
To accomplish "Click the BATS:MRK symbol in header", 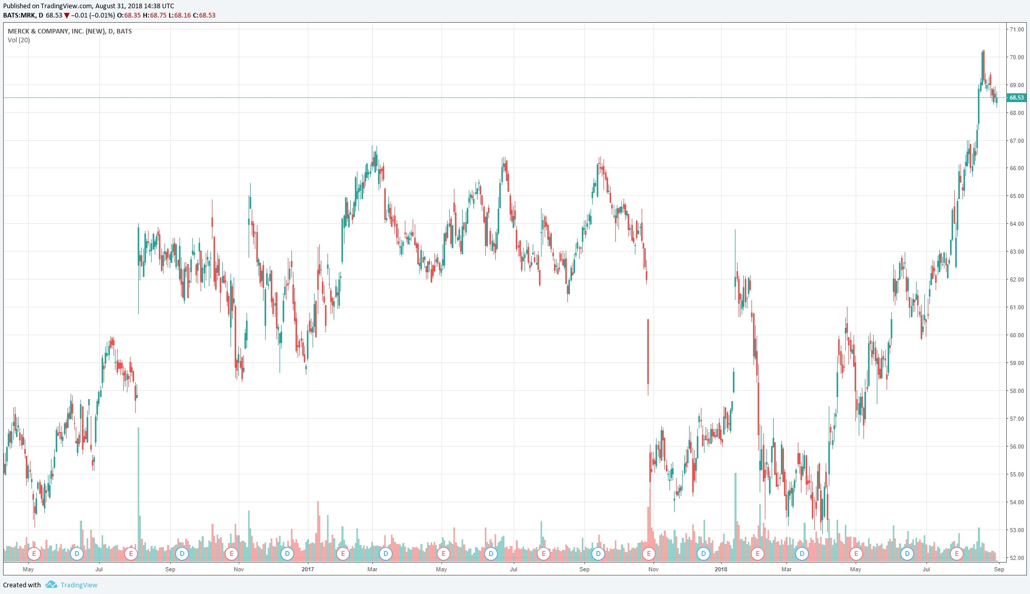I will tap(20, 15).
